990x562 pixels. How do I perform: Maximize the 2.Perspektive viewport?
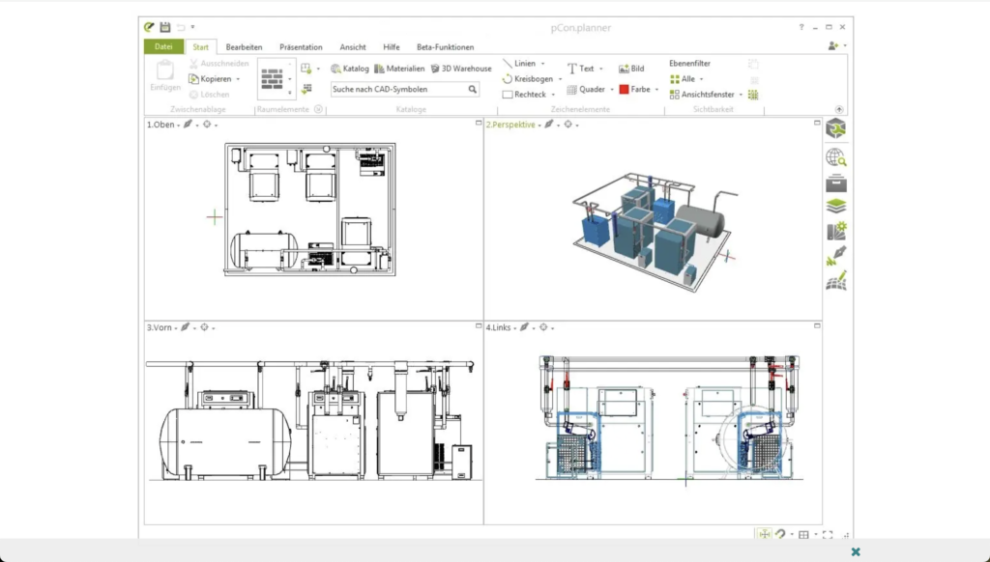click(817, 124)
